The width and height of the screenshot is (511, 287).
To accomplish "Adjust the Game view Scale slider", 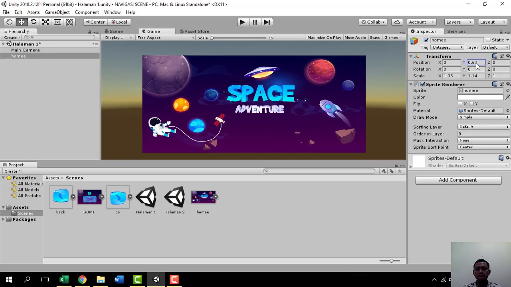I will tap(239, 38).
